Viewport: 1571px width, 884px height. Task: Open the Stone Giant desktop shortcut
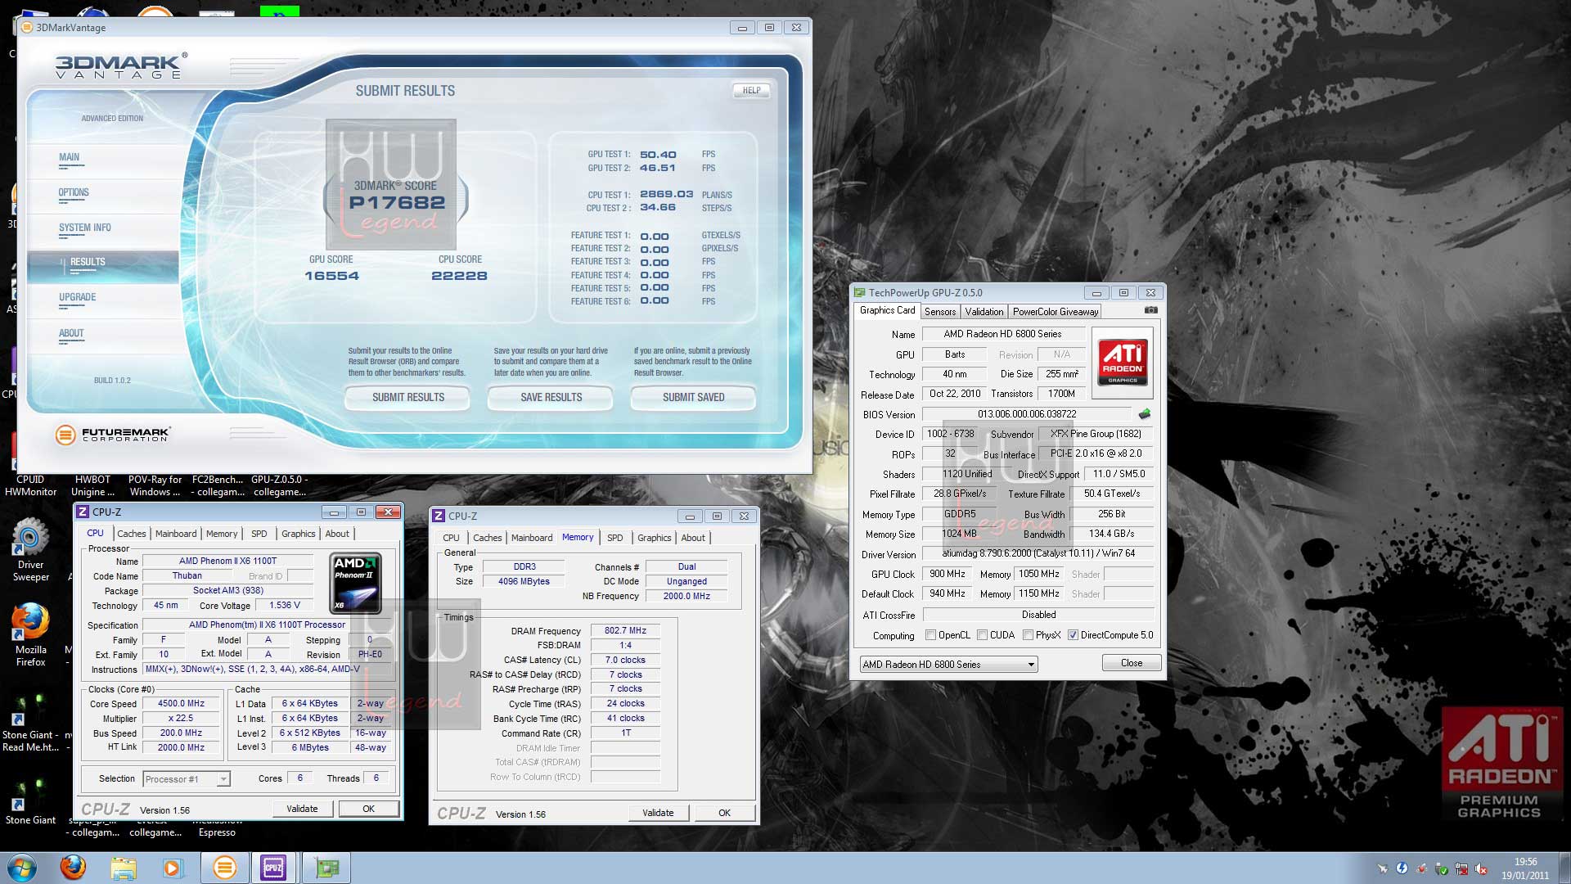pyautogui.click(x=31, y=802)
